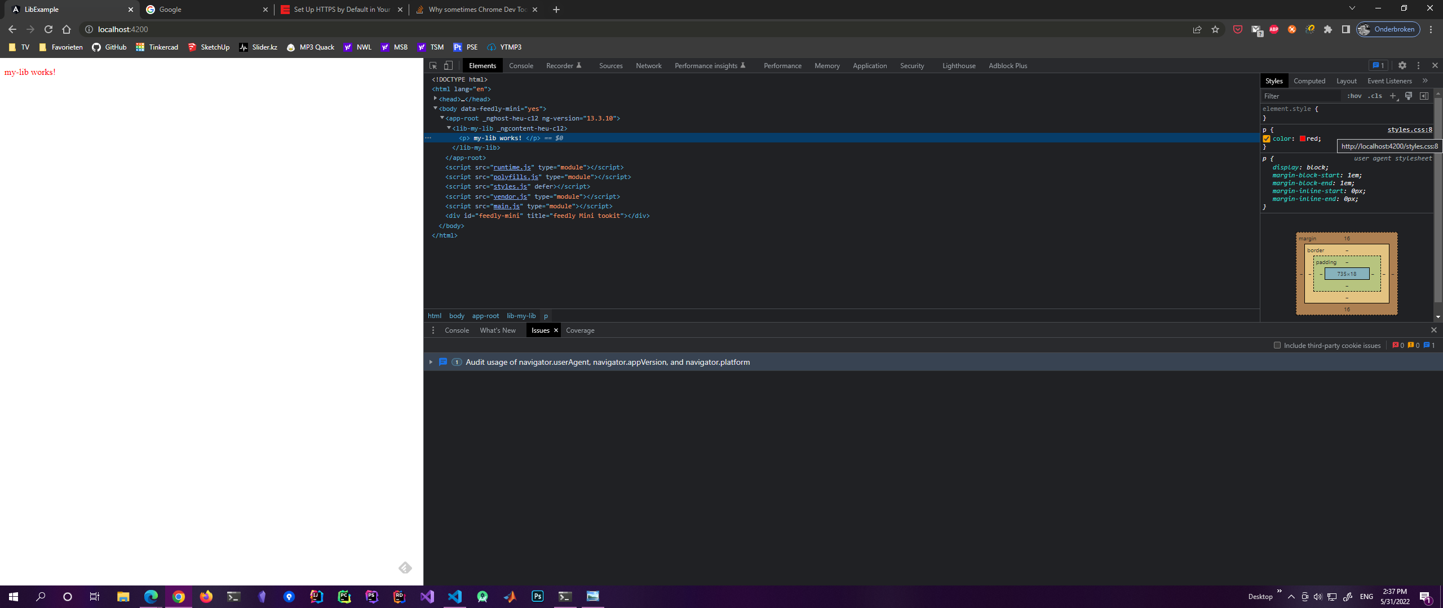This screenshot has width=1443, height=608.
Task: Expand the Audit usage of navigator.userAgent issue
Action: pos(431,362)
